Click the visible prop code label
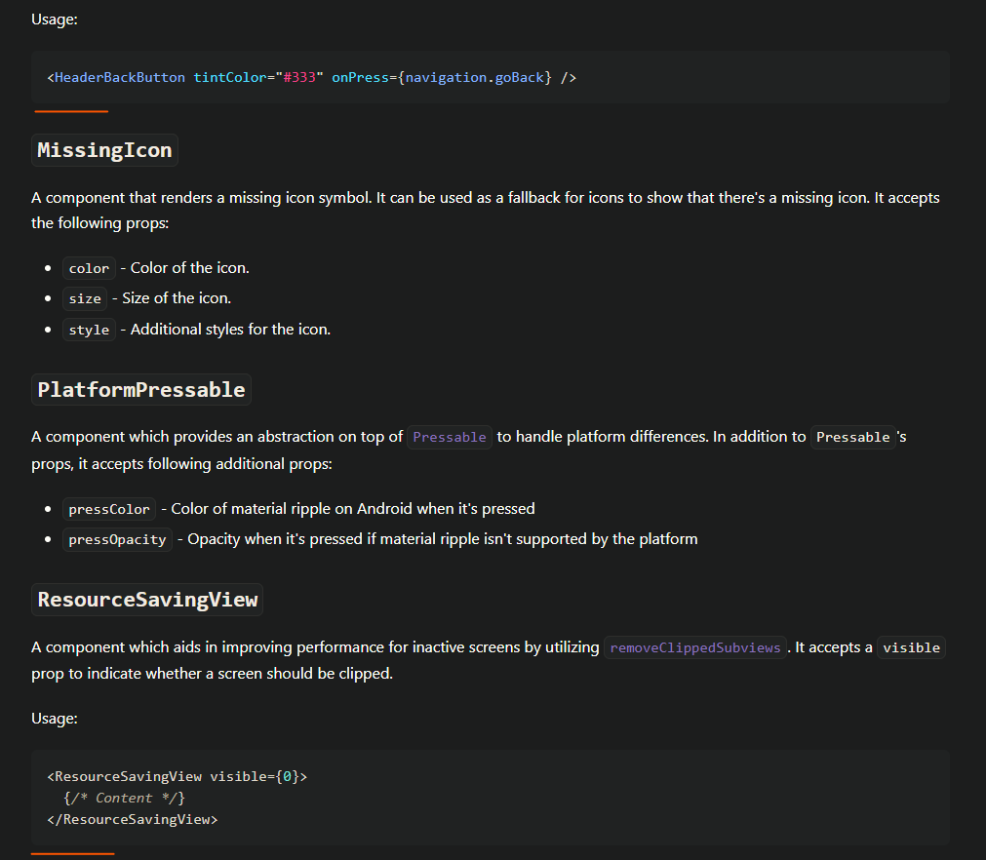 (911, 647)
